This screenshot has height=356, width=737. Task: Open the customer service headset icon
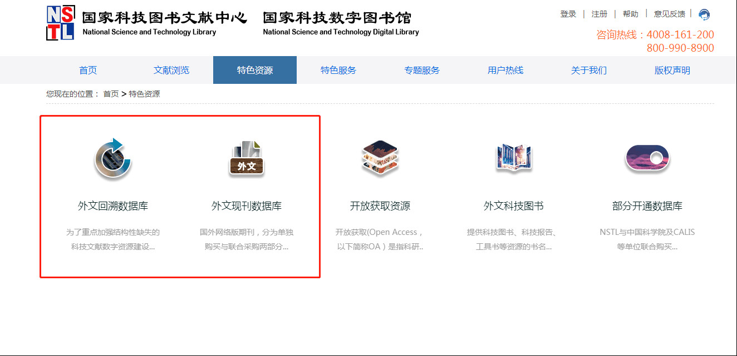pyautogui.click(x=704, y=15)
